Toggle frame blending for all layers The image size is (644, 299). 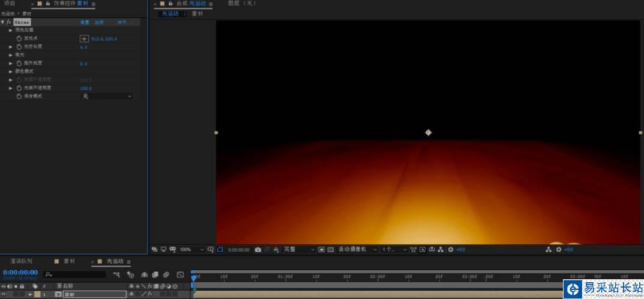(x=155, y=274)
